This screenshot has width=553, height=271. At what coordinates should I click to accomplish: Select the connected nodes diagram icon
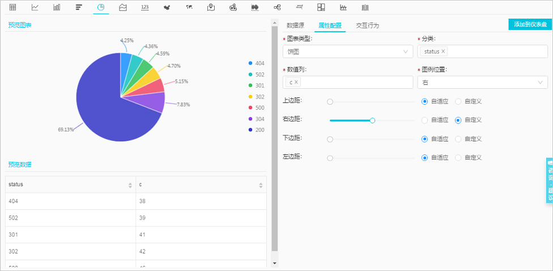click(277, 7)
